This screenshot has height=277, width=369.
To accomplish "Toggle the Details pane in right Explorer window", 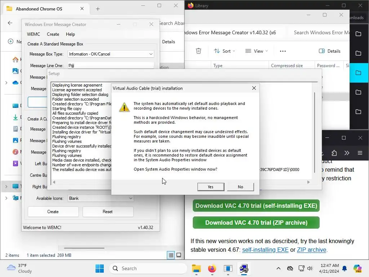I will pos(329,51).
